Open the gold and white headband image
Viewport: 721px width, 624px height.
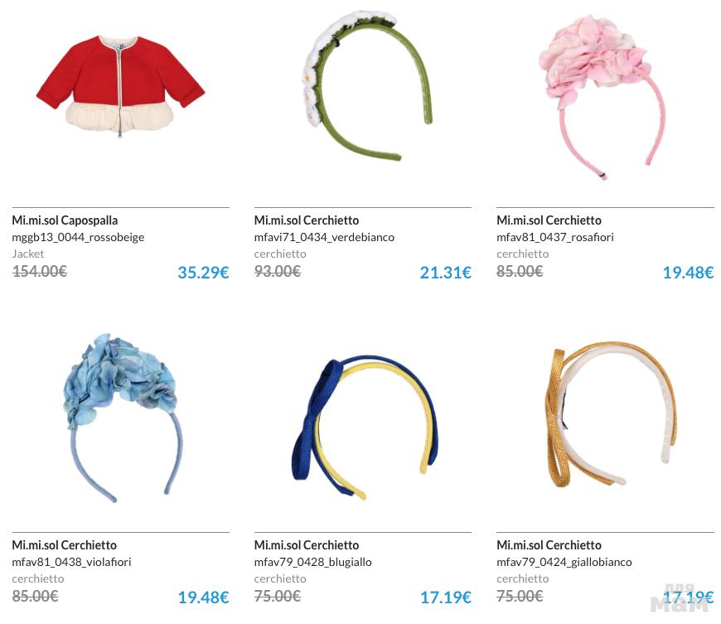[611, 414]
